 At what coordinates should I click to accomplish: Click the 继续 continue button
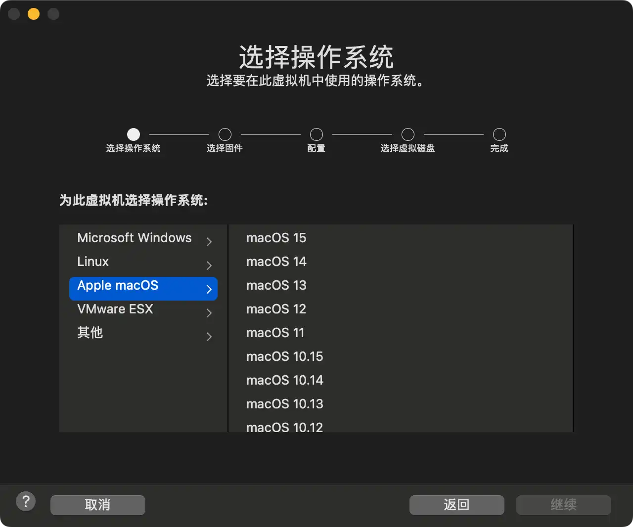coord(564,505)
